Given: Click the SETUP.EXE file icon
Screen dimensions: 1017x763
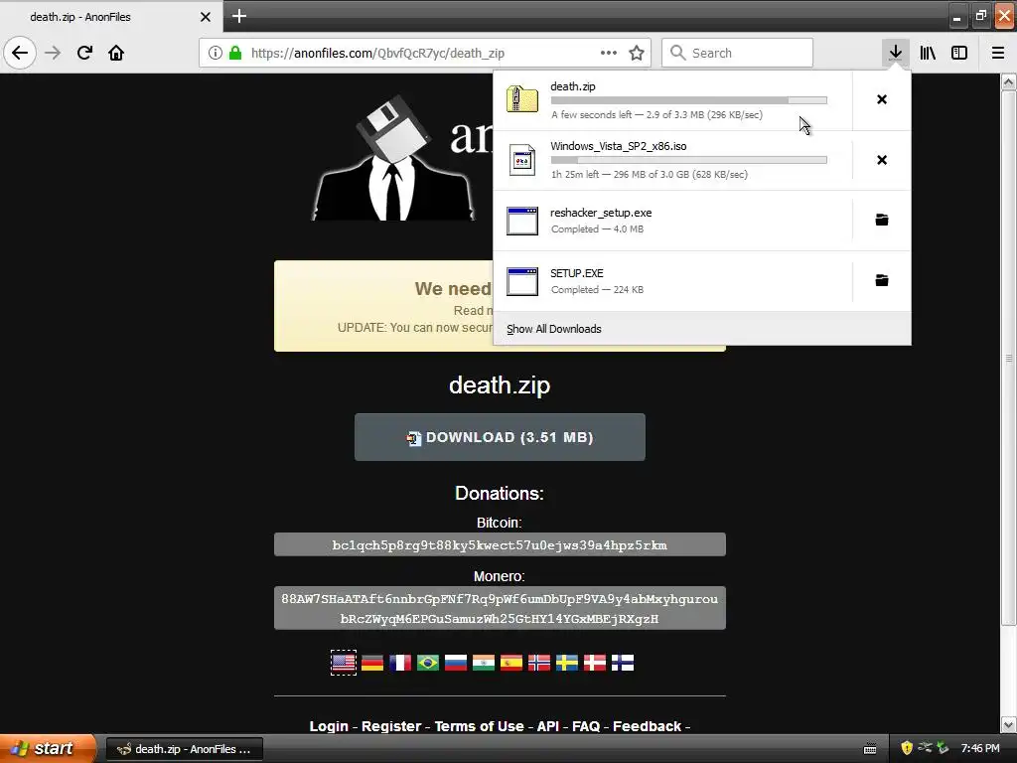Looking at the screenshot, I should pos(522,281).
